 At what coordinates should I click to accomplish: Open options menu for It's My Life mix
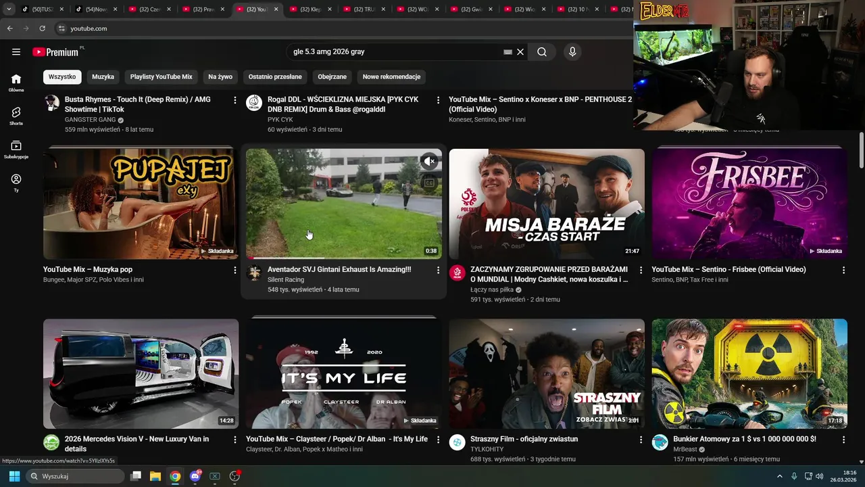click(x=438, y=440)
